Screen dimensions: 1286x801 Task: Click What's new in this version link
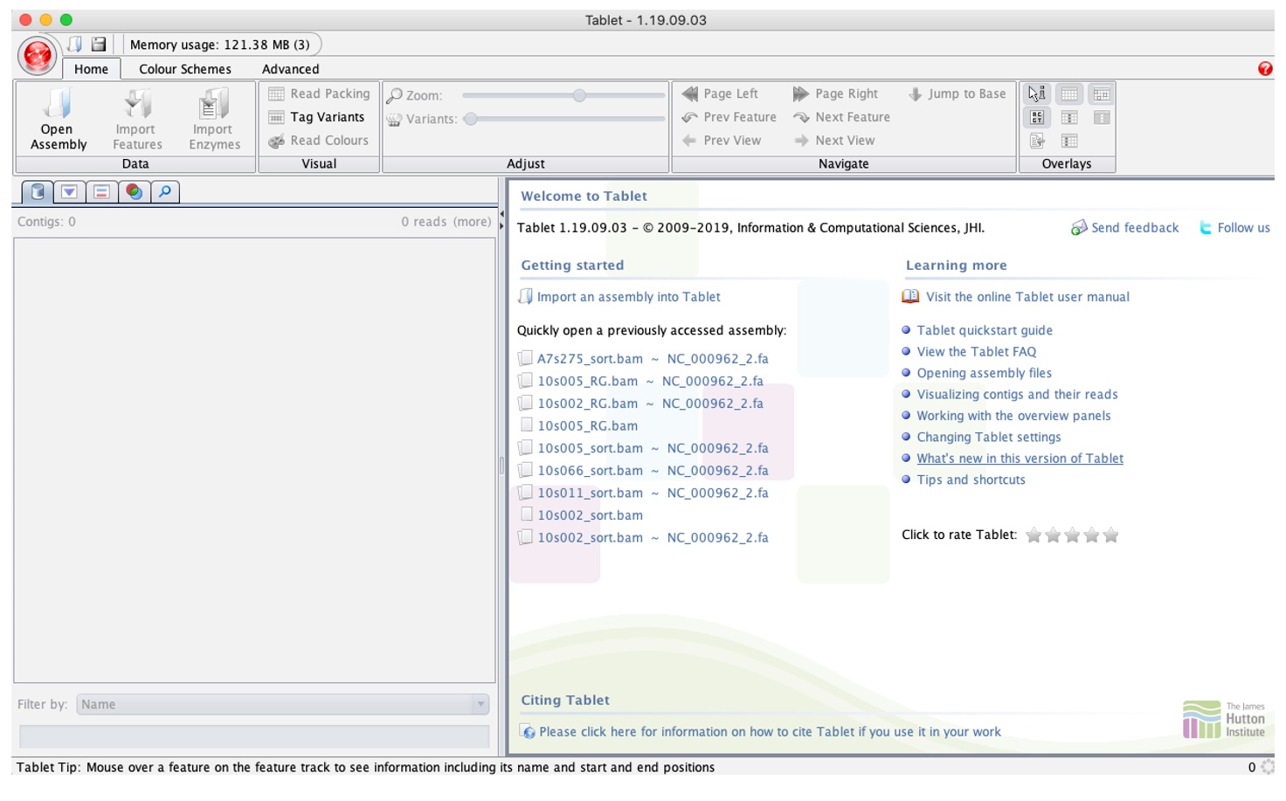point(1020,459)
